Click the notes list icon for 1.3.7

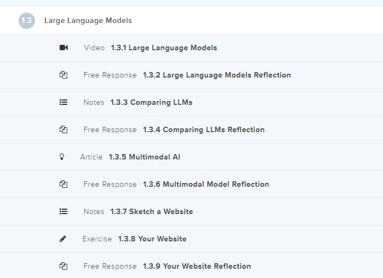click(63, 211)
